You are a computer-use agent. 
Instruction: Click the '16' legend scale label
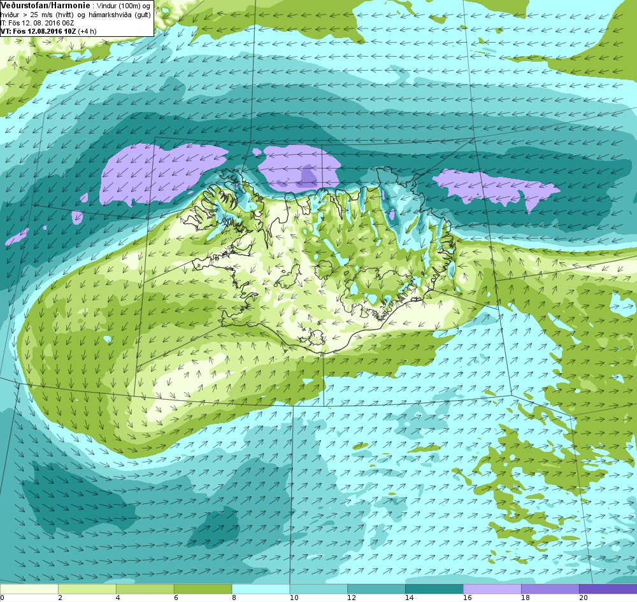(468, 597)
